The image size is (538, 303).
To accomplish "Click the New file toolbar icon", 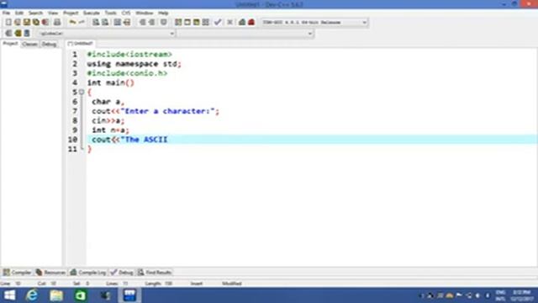I will coord(8,23).
